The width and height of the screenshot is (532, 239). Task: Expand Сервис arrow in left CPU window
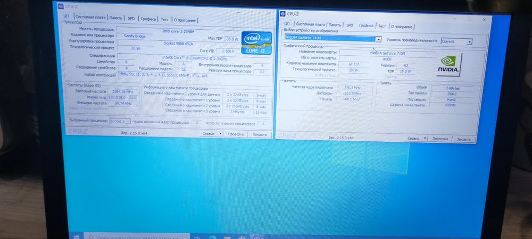click(x=220, y=134)
